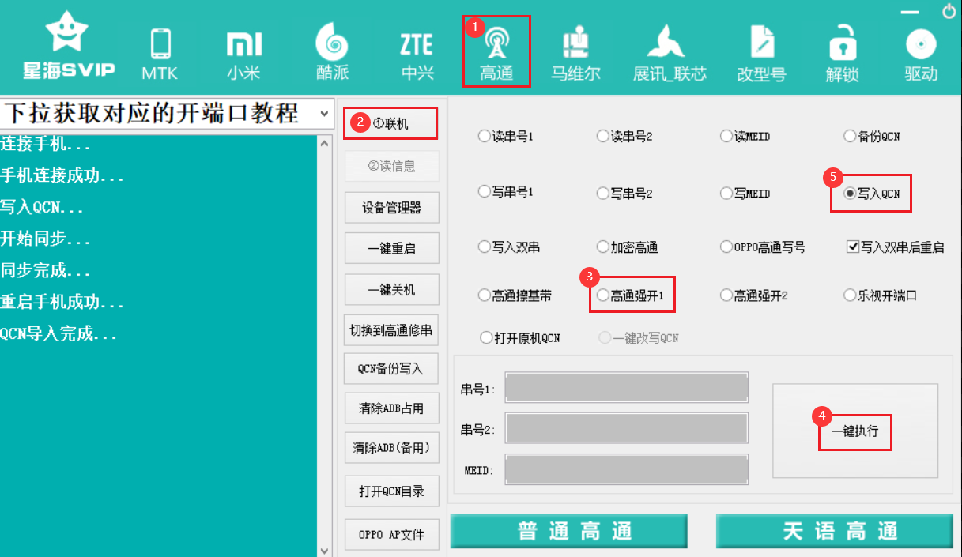
Task: Uncheck 写入双串后重启 checkbox
Action: pyautogui.click(x=895, y=247)
